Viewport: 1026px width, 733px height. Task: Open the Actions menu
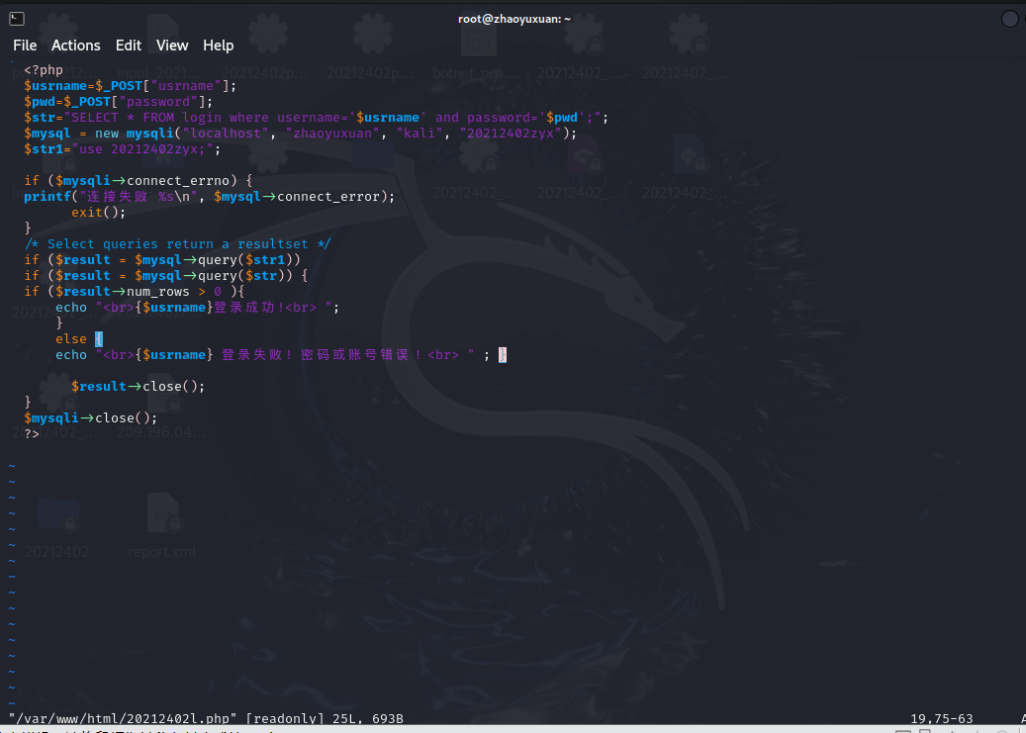tap(76, 46)
